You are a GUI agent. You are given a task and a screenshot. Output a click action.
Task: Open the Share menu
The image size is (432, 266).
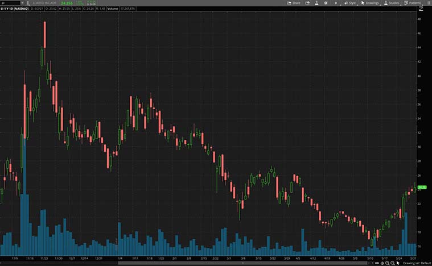(x=294, y=3)
